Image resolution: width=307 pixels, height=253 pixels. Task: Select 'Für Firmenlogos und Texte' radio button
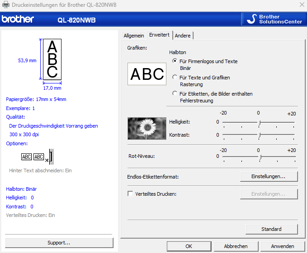point(175,61)
